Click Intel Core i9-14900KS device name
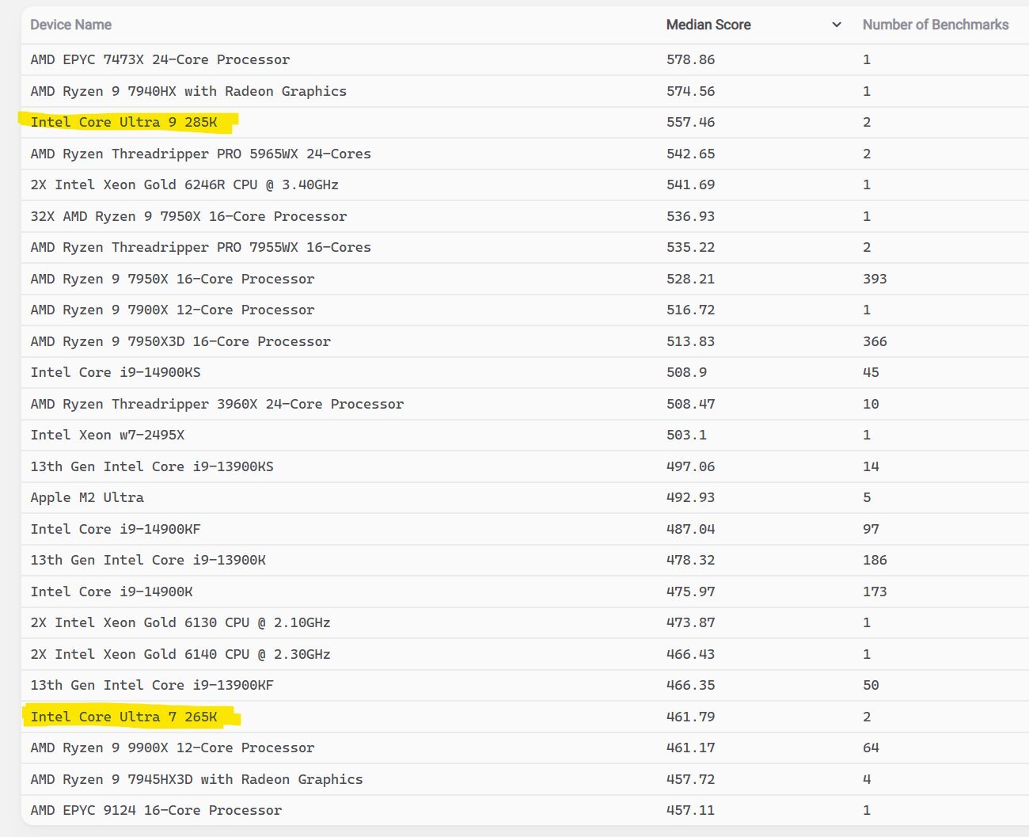 (116, 372)
